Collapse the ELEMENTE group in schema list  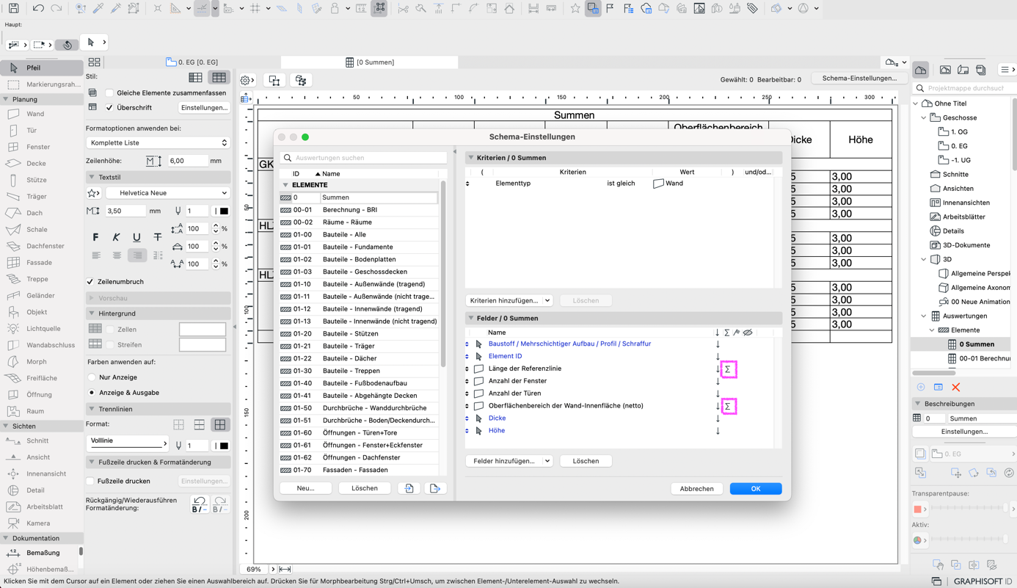tap(285, 185)
